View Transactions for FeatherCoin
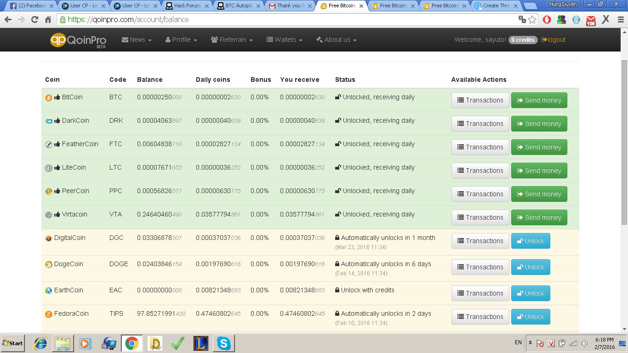The width and height of the screenshot is (628, 353). tap(480, 147)
